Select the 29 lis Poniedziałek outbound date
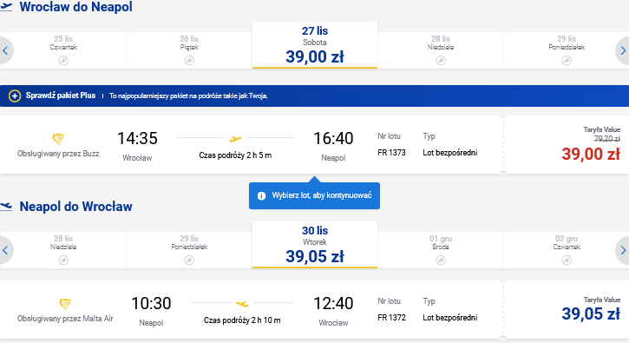The height and width of the screenshot is (343, 629). point(566,50)
